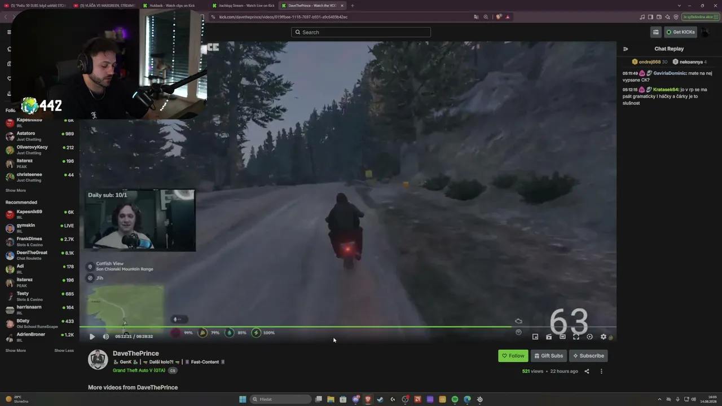Mute the video player volume

click(x=105, y=337)
